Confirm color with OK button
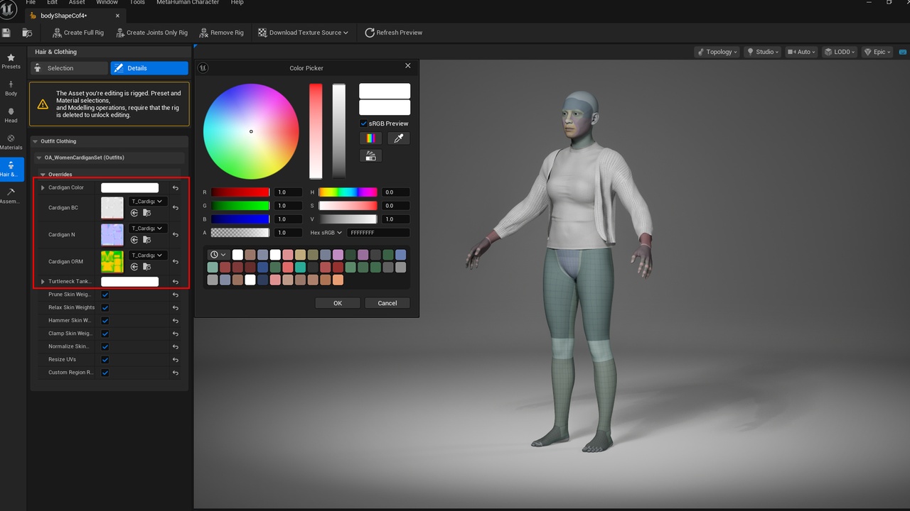910x511 pixels. 338,303
